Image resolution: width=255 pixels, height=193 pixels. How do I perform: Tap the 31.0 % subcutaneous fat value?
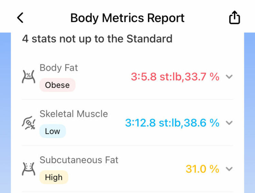(202, 169)
